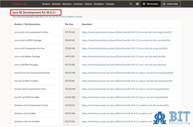
Task: Open sha256 link for macos-aarch64 tar.gz
Action: click(169, 73)
